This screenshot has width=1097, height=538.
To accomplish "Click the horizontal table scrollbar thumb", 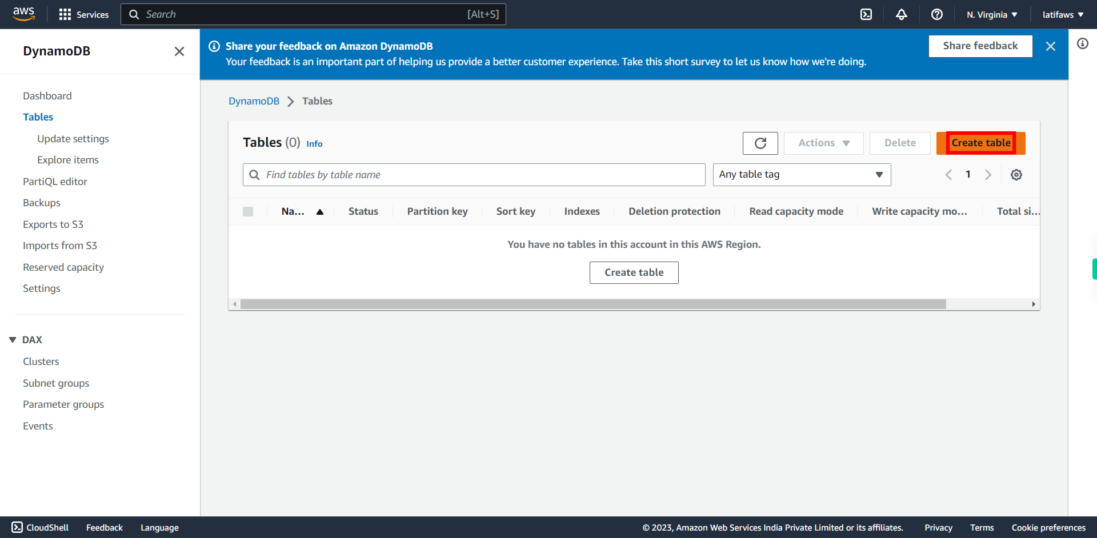I will tap(593, 304).
